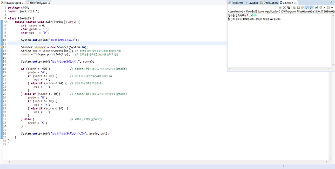Click 'grade = 'C';' on line 33
This screenshot has width=335, height=169.
(x=37, y=123)
